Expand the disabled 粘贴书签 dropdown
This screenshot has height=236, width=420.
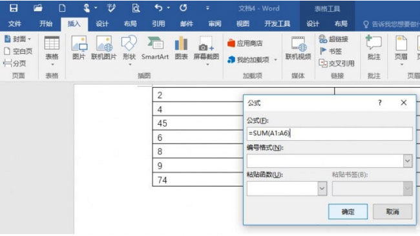408,188
